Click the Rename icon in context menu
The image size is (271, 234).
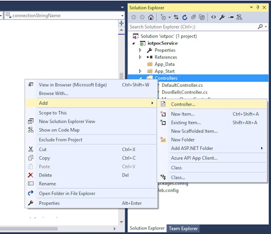point(31,184)
